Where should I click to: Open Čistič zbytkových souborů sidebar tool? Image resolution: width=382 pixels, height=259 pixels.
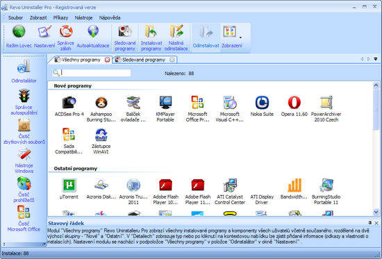pyautogui.click(x=24, y=131)
